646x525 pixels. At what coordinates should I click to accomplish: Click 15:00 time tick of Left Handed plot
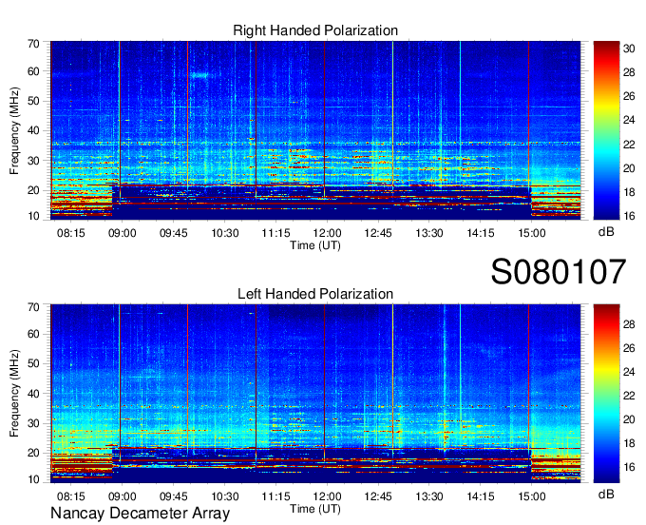(531, 496)
